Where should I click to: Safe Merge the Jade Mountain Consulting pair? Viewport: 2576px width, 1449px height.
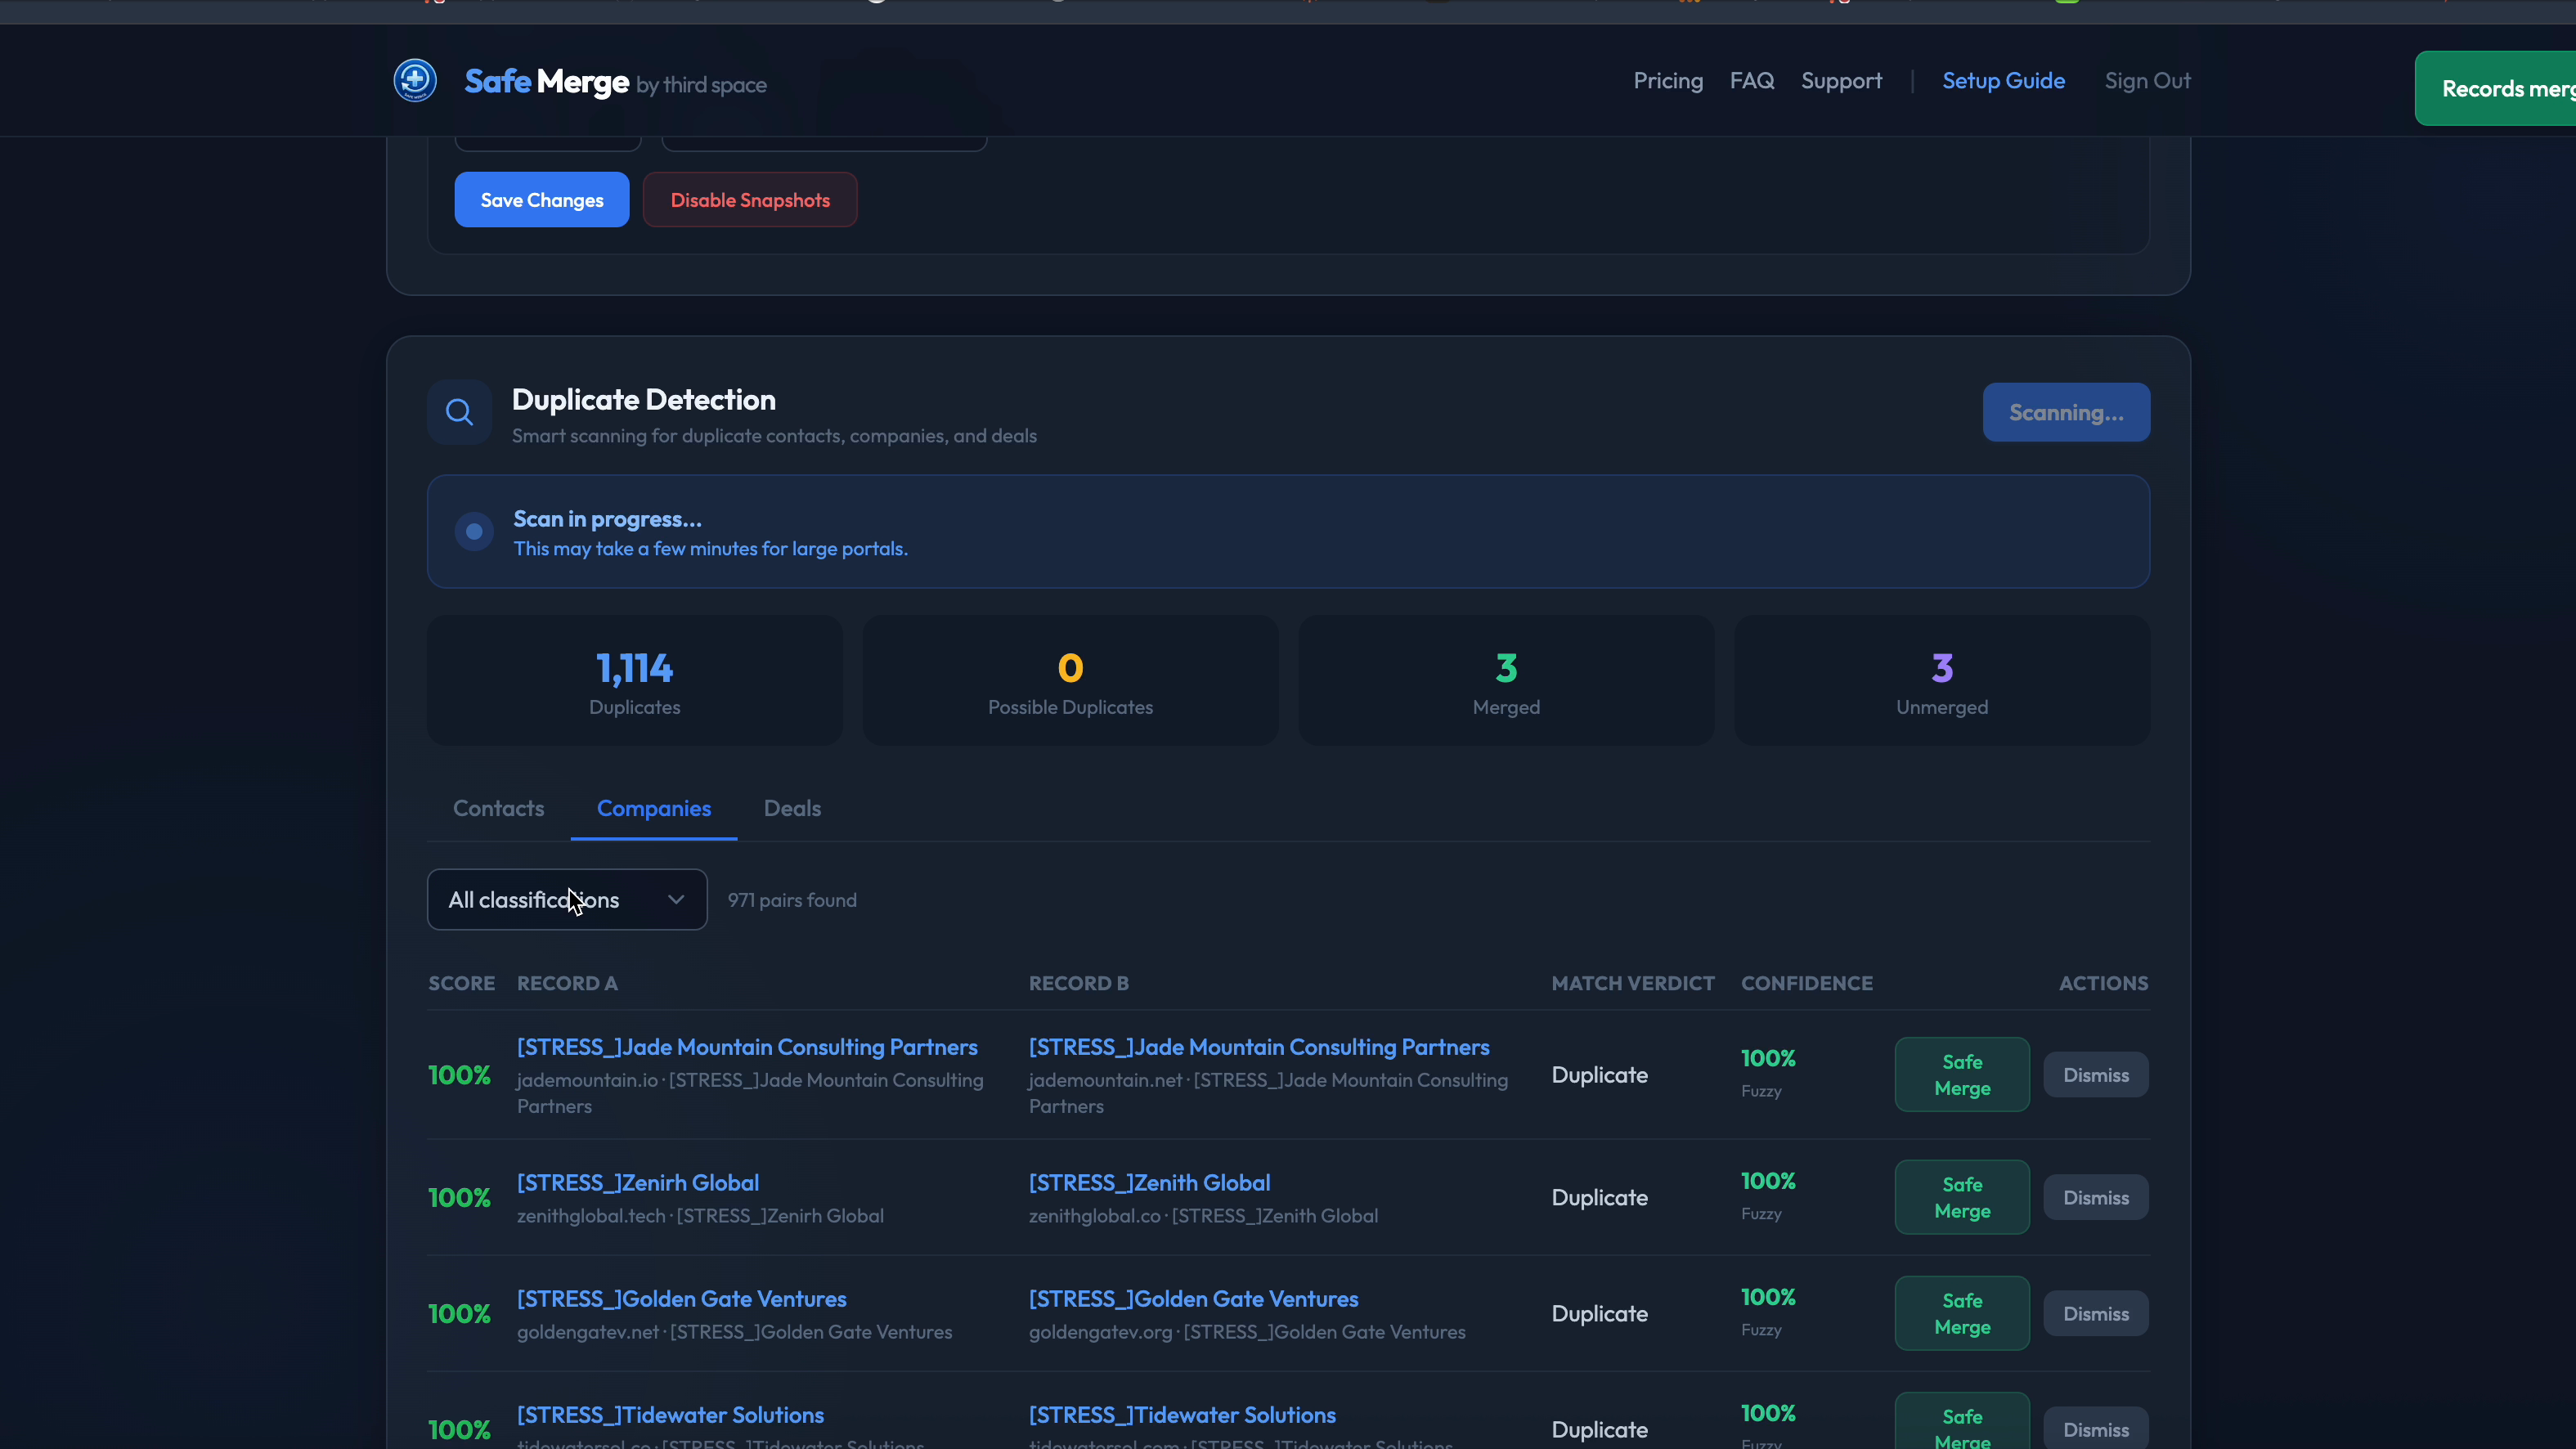(x=1961, y=1074)
